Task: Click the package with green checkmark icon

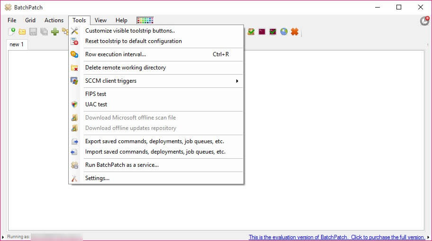Action: click(251, 32)
